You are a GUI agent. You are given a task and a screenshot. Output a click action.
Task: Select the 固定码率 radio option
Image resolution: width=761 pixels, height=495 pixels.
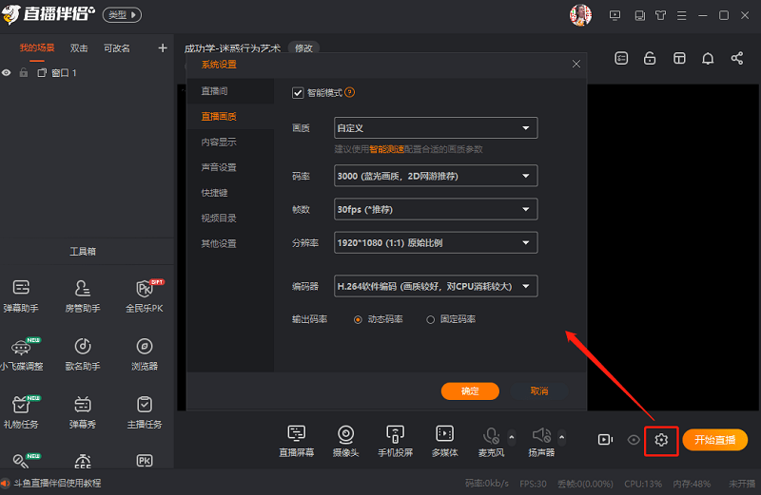coord(431,319)
